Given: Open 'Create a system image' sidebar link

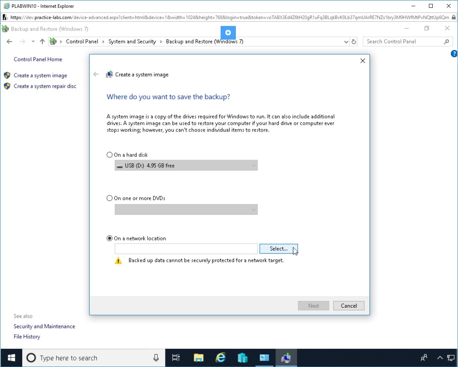Looking at the screenshot, I should (x=40, y=75).
